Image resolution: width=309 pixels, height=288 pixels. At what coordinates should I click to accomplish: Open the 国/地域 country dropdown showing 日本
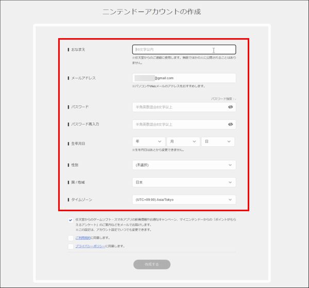click(184, 182)
